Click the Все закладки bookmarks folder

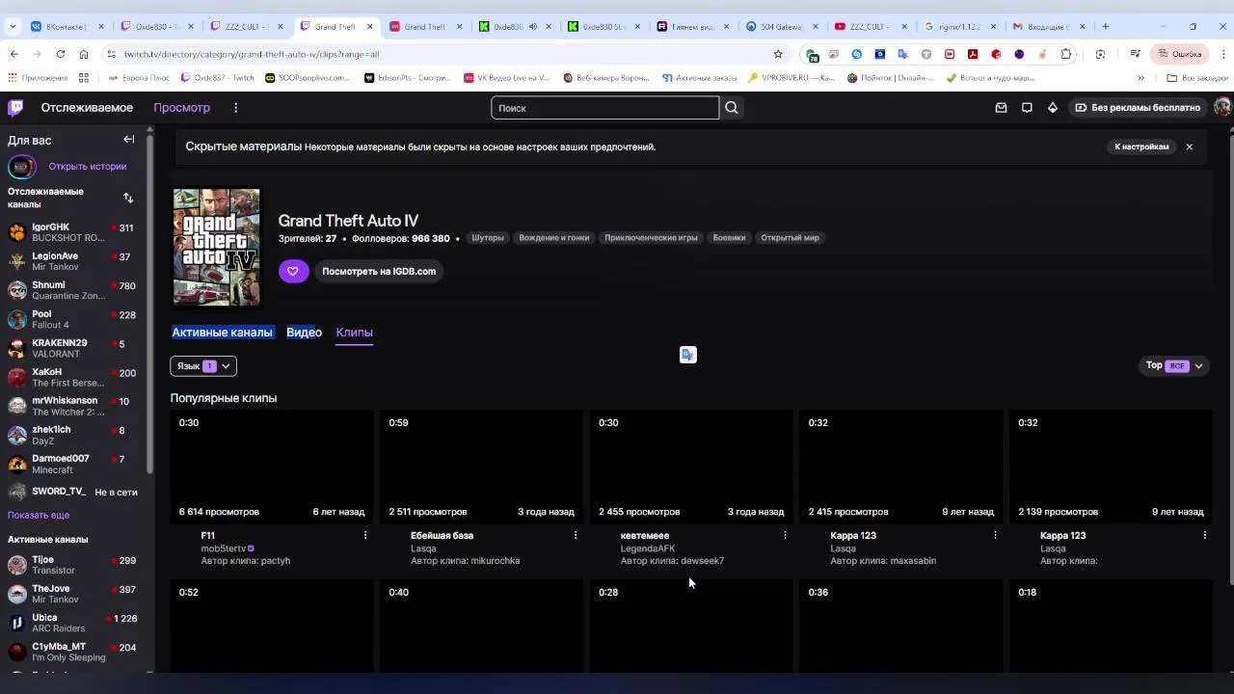click(x=1196, y=77)
